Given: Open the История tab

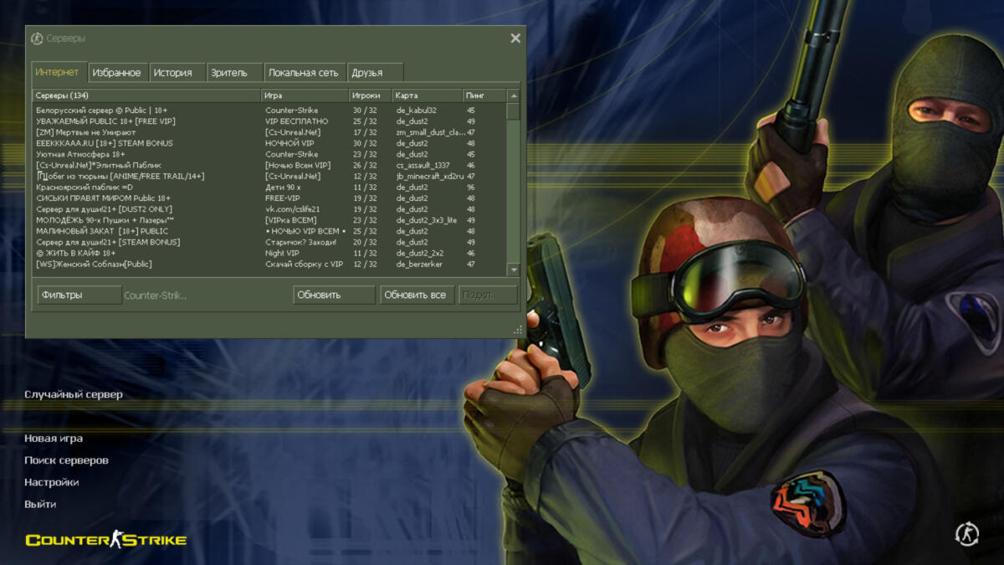Looking at the screenshot, I should pos(172,73).
